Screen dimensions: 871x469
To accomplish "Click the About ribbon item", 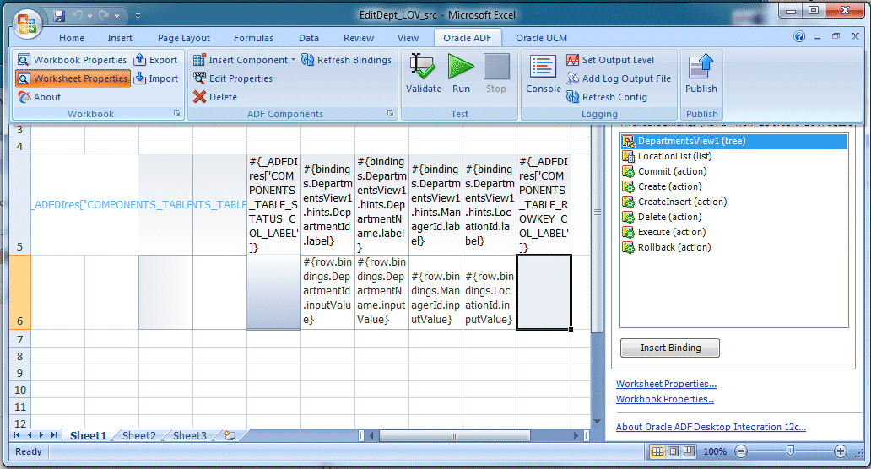I will pos(40,97).
